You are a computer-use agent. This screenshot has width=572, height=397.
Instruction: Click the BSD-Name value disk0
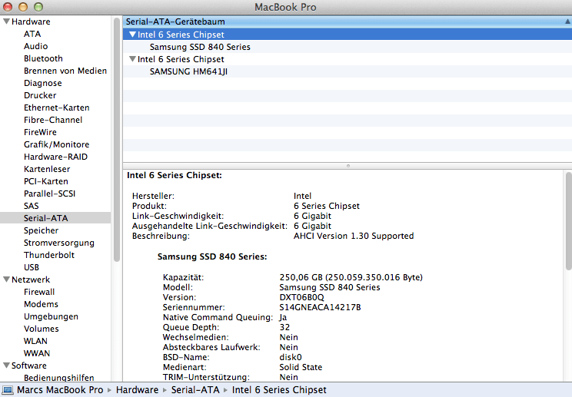(x=291, y=357)
